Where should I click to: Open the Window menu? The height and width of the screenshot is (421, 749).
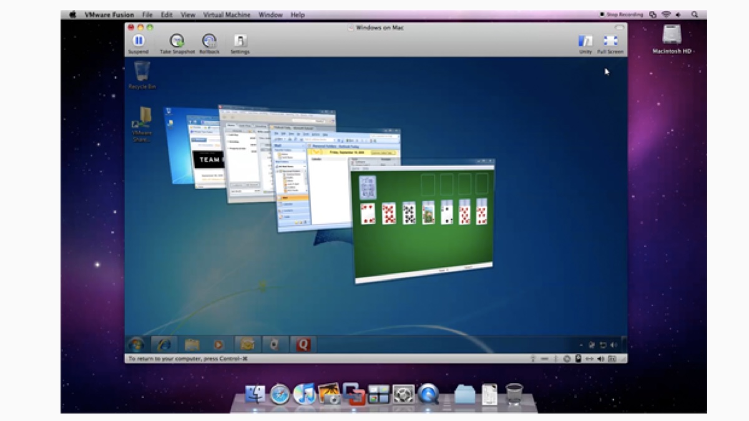point(270,14)
